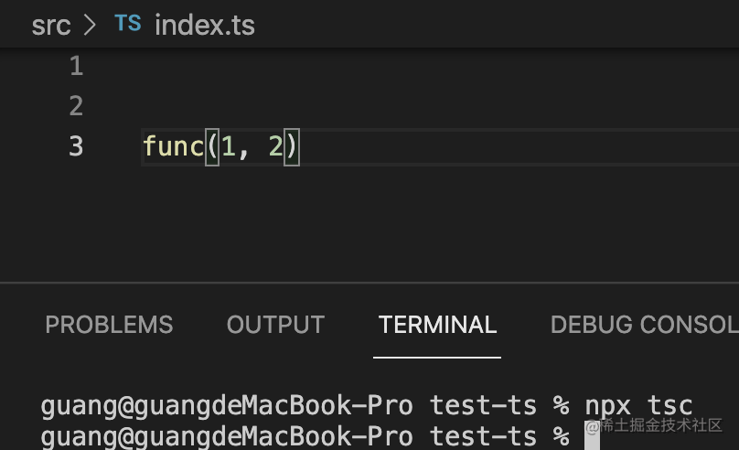This screenshot has width=739, height=450.
Task: Open the src folder breadcrumb
Action: tap(51, 26)
